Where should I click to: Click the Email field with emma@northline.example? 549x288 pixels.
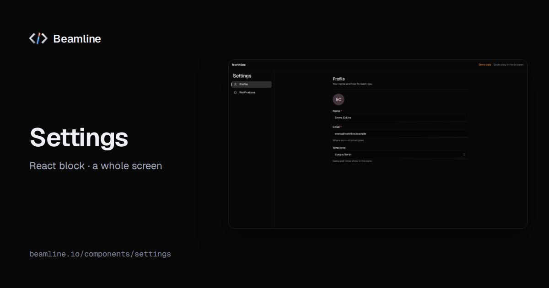pos(400,133)
